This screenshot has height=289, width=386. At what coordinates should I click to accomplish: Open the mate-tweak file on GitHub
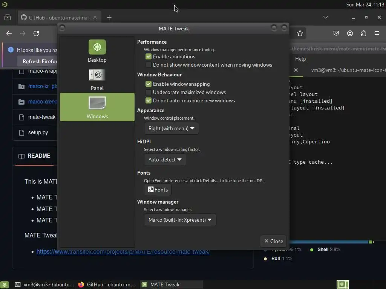pos(42,117)
